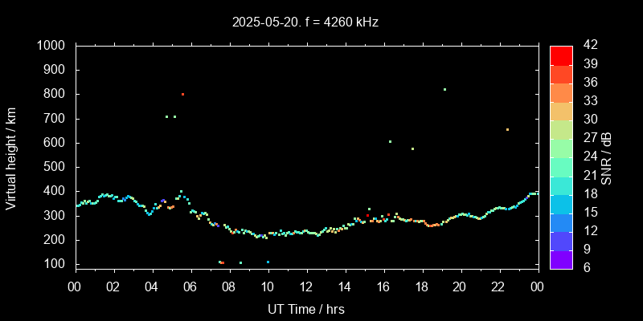This screenshot has width=643, height=321.
Task: Click the 'SNR / dB' colorbar label
Action: tap(607, 156)
